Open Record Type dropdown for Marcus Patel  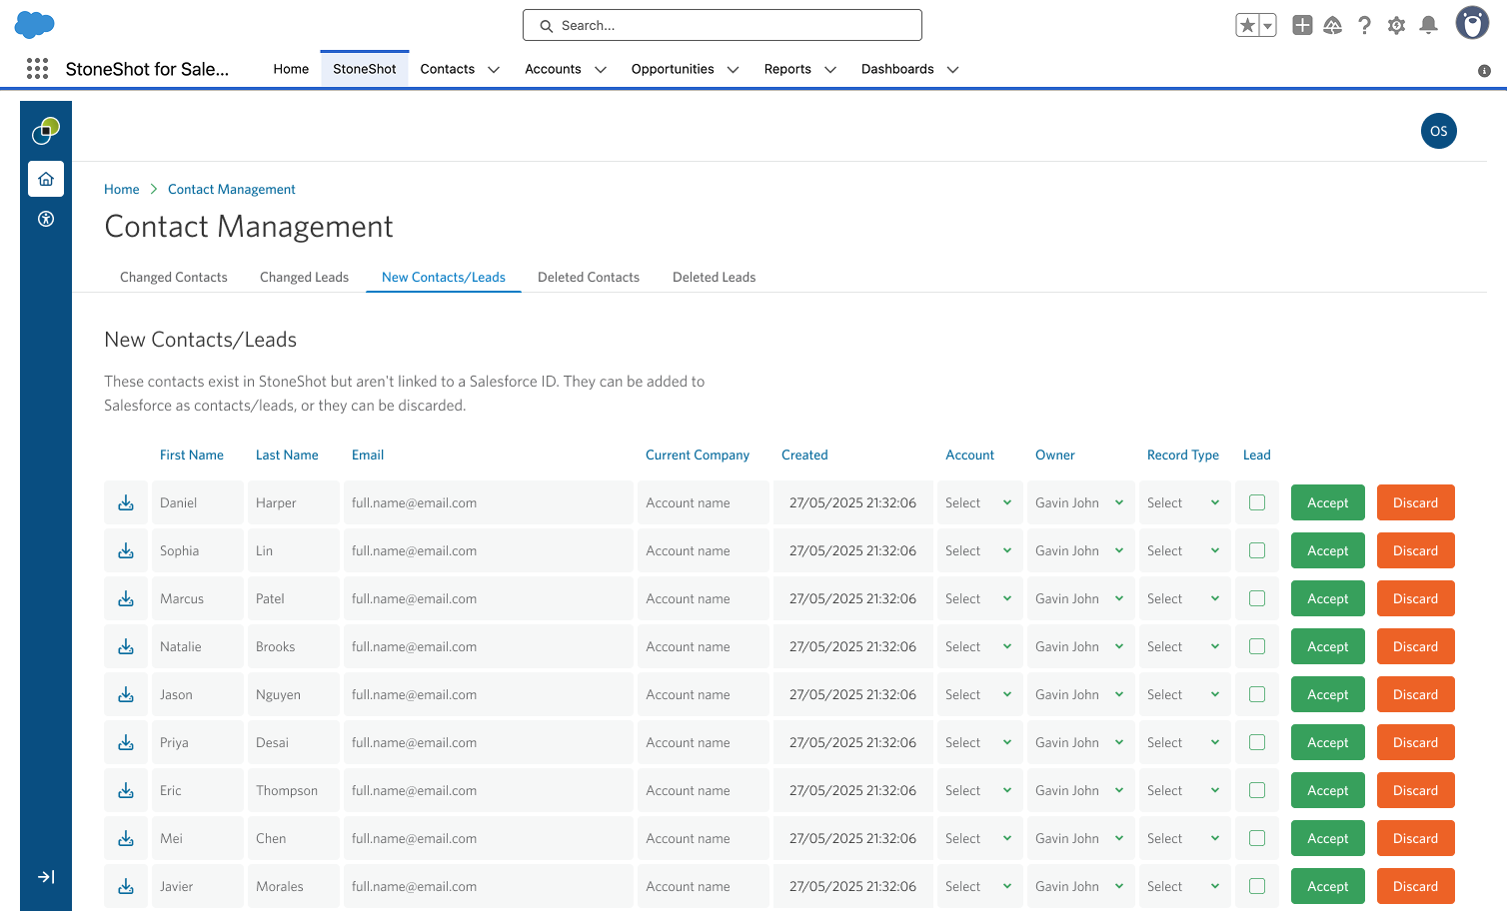[x=1184, y=598]
